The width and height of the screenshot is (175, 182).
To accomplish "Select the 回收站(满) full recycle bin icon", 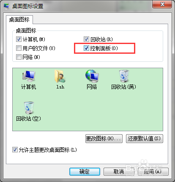I will (x=124, y=76).
